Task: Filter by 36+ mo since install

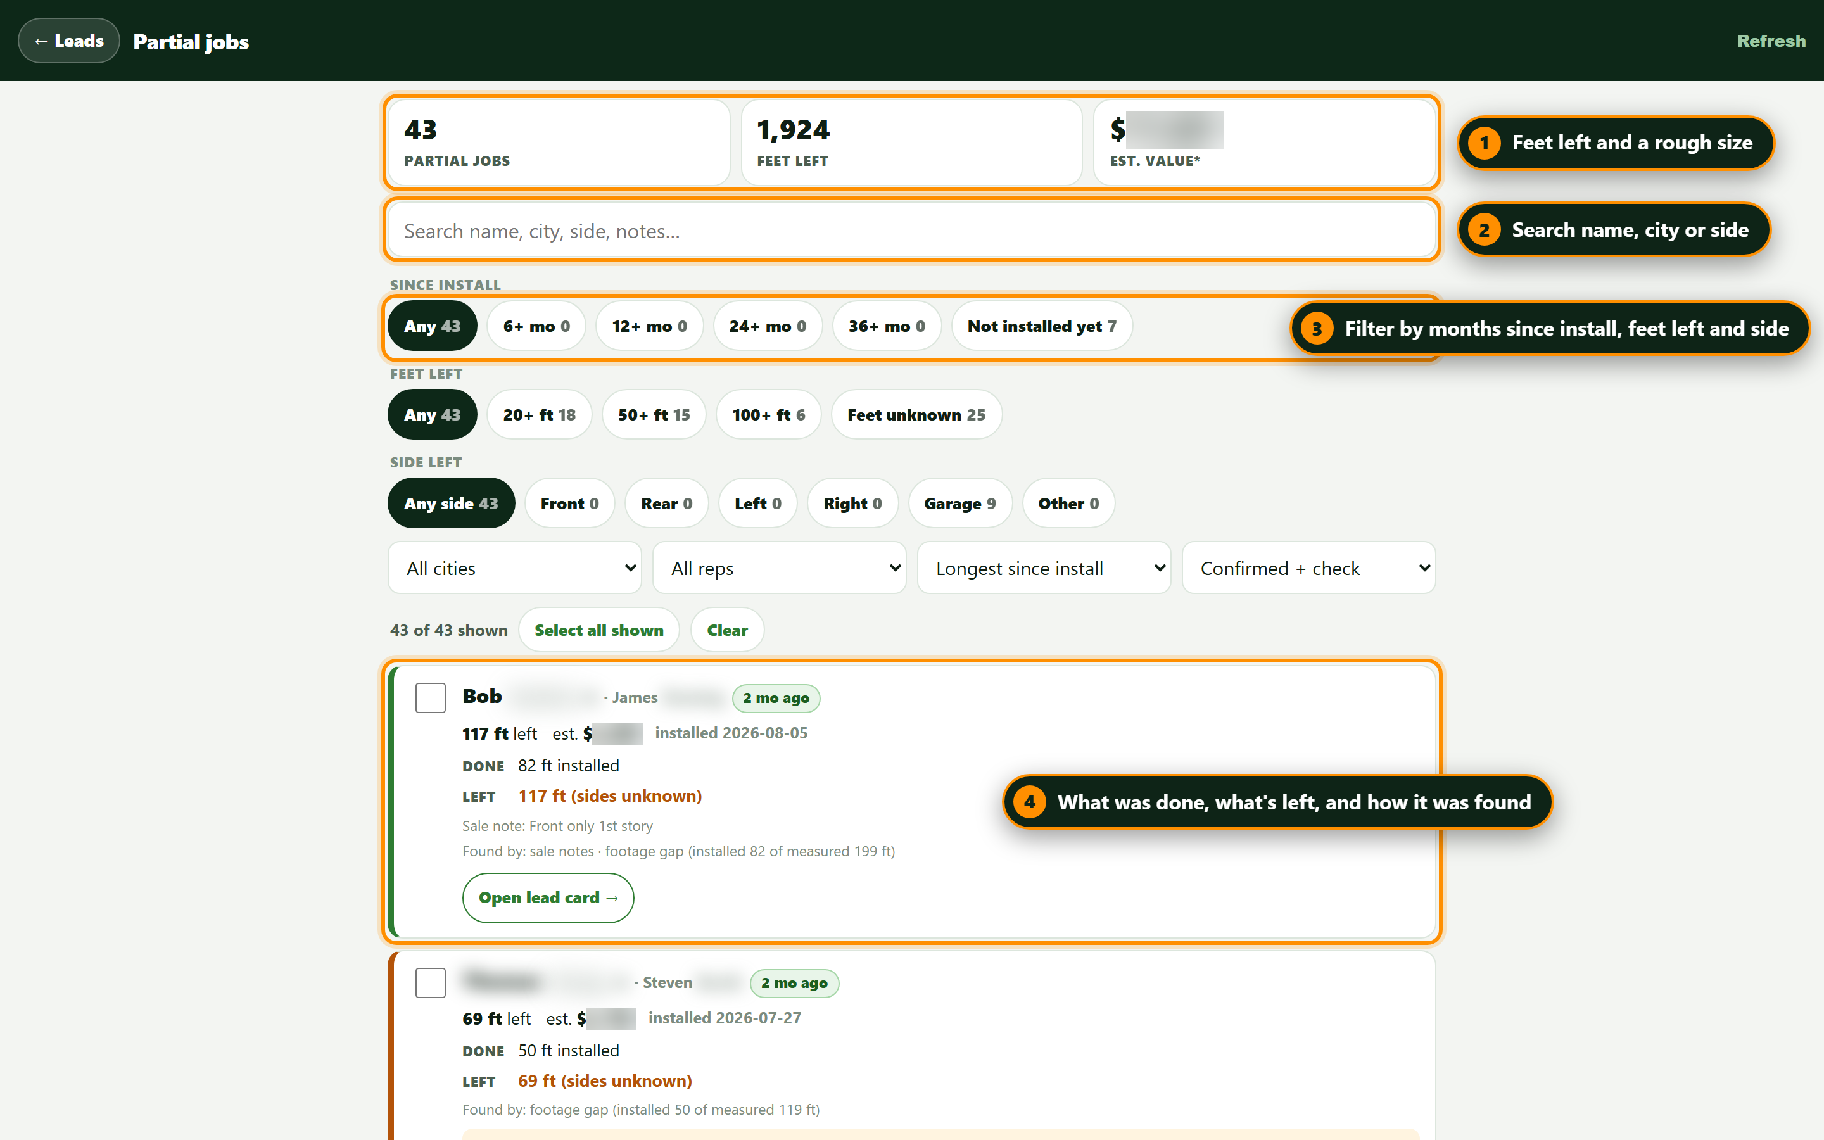Action: (887, 326)
